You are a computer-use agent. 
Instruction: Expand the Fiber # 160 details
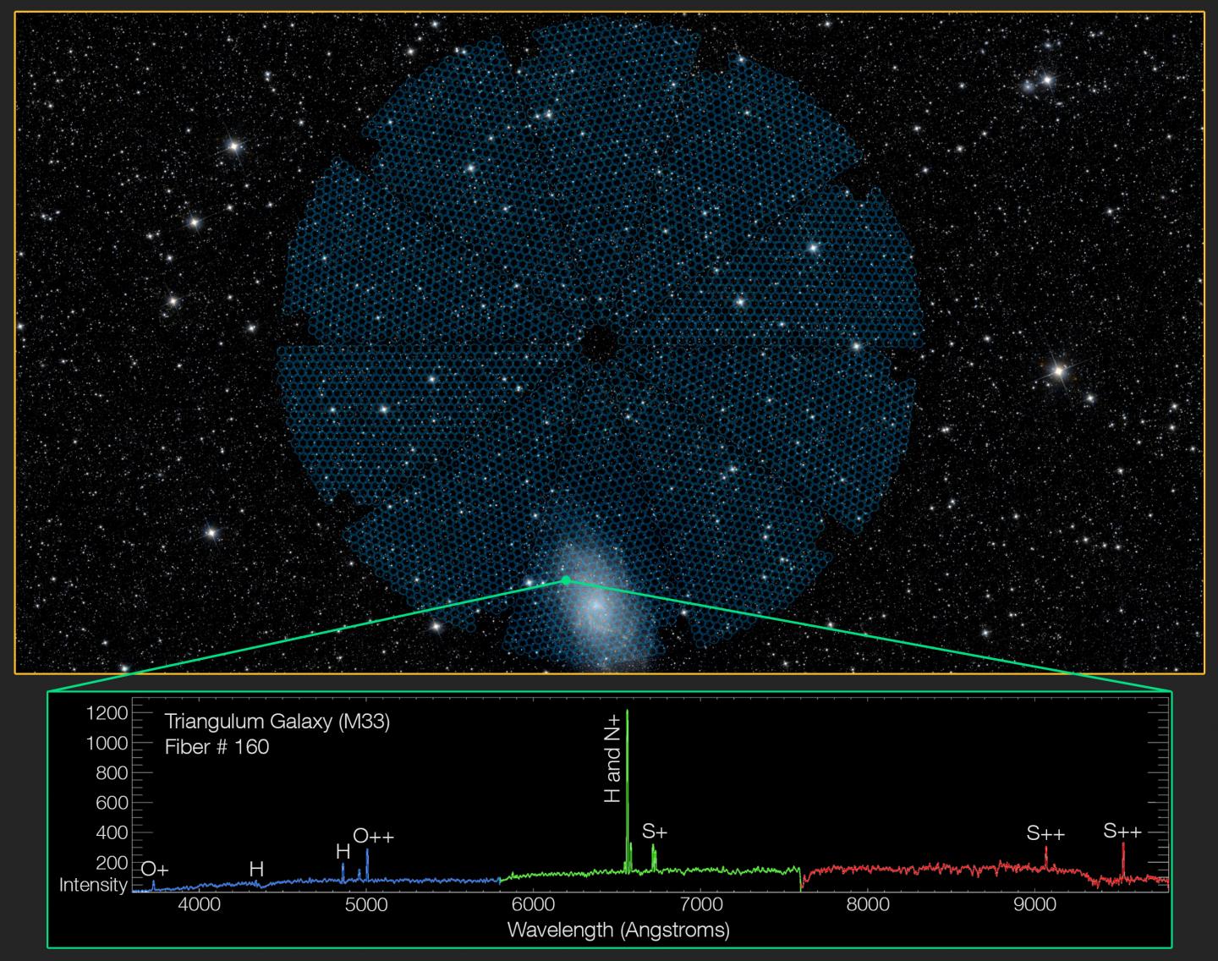coord(217,749)
